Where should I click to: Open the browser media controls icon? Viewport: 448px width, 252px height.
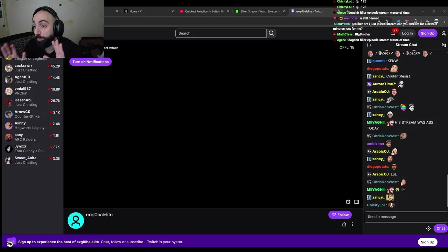[x=428, y=21]
